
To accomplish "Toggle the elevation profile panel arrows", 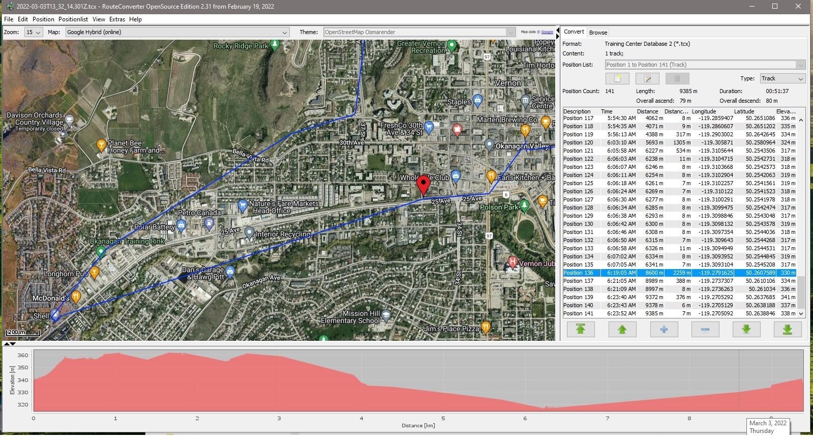I will [10, 344].
